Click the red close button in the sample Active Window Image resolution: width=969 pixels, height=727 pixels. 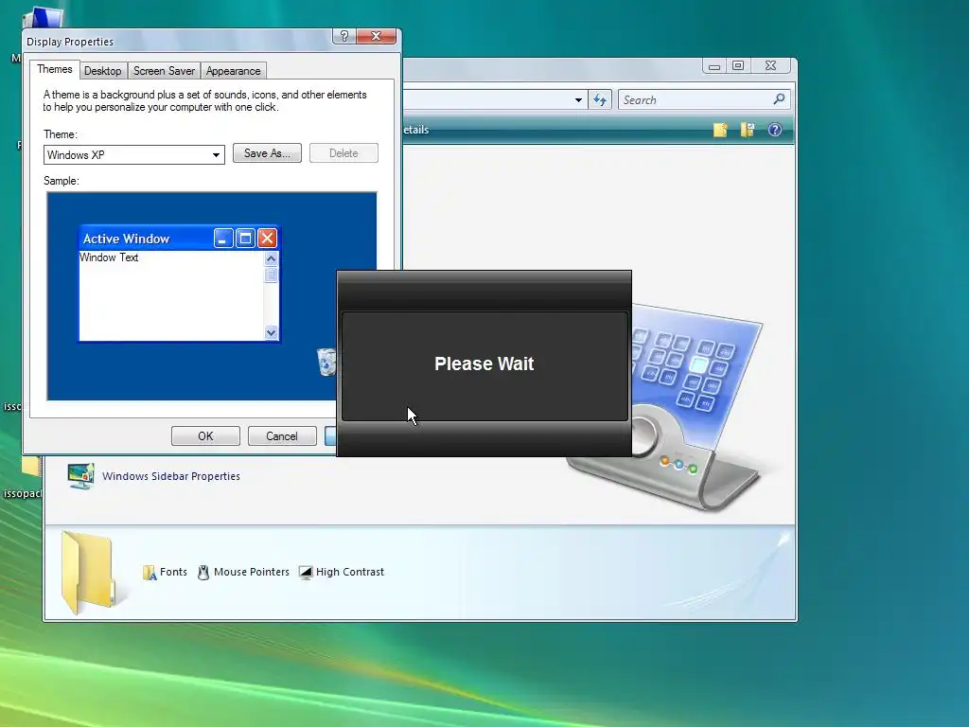tap(267, 238)
